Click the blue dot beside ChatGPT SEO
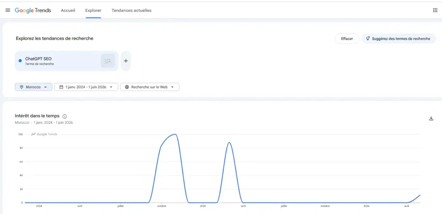The image size is (442, 214). tap(20, 60)
